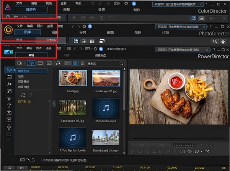This screenshot has height=171, width=230.
Task: Open the Title Room T icon
Action: click(x=9, y=105)
